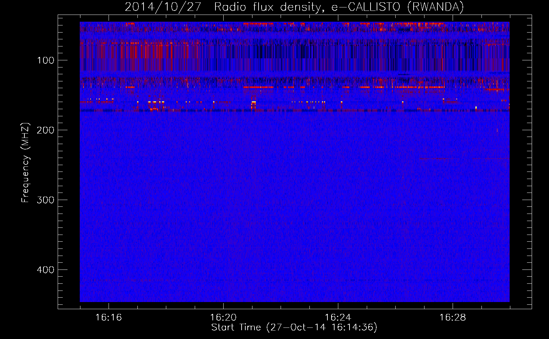Click the 200 frequency tick label

(45, 130)
